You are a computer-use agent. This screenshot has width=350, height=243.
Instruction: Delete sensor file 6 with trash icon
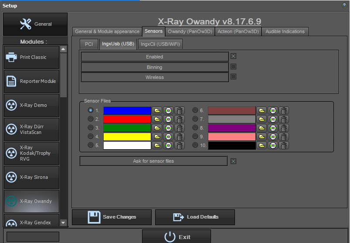284,110
